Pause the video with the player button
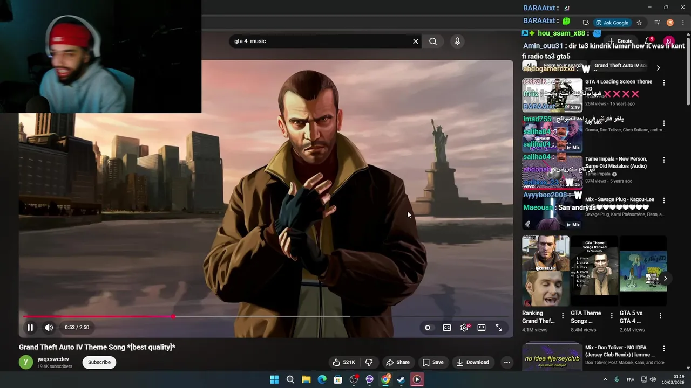The height and width of the screenshot is (388, 691). (30, 327)
